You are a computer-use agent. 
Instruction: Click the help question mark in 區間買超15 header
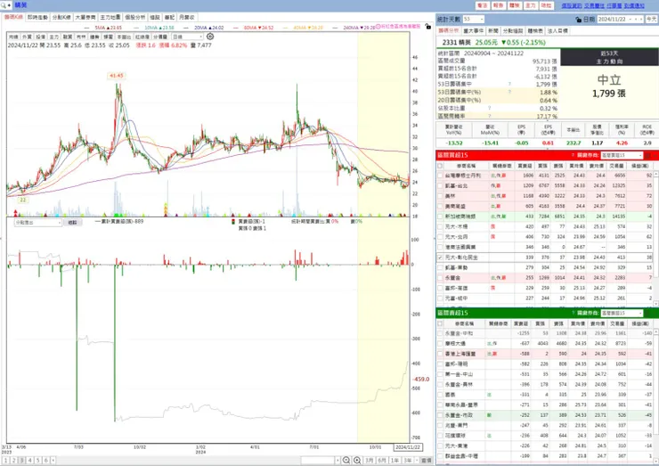click(x=573, y=155)
